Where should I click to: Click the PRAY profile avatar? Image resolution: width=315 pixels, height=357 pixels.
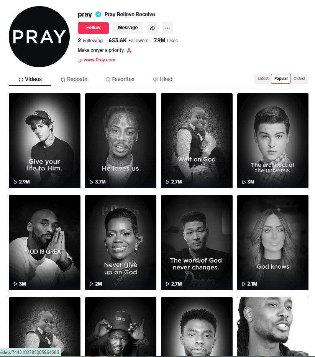tap(39, 36)
